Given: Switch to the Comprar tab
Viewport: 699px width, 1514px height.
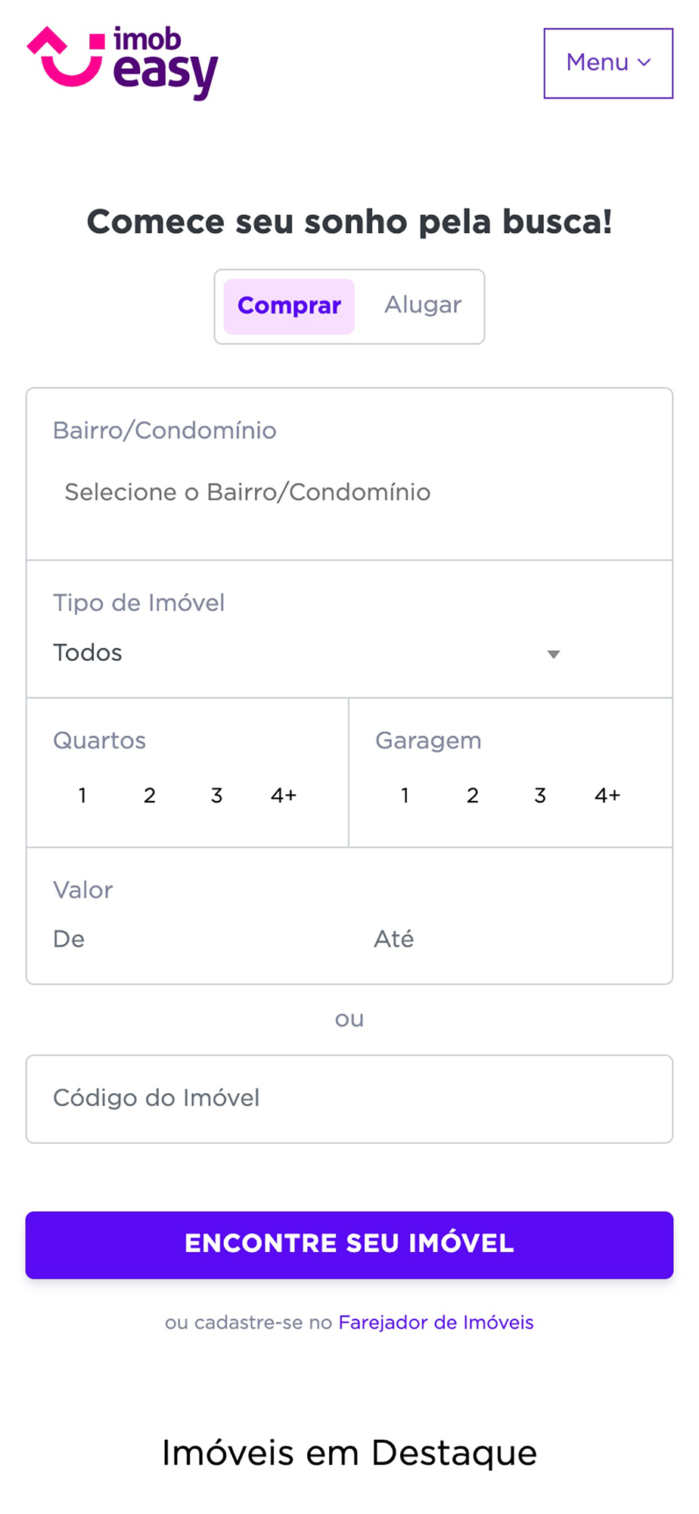Looking at the screenshot, I should pos(289,306).
